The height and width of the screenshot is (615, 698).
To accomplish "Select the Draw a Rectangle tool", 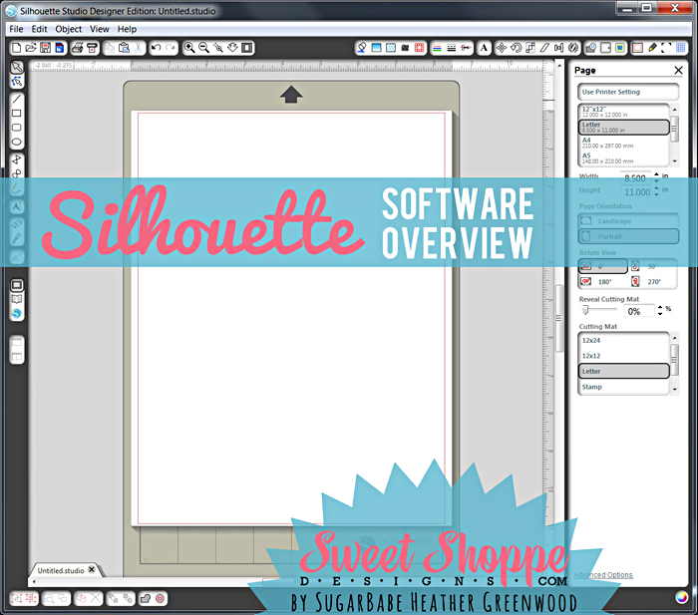I will [17, 113].
